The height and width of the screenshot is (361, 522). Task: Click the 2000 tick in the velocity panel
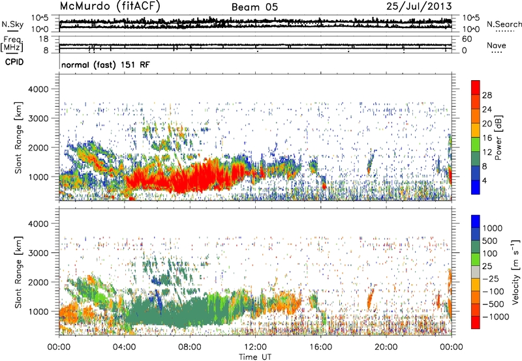pyautogui.click(x=38, y=282)
